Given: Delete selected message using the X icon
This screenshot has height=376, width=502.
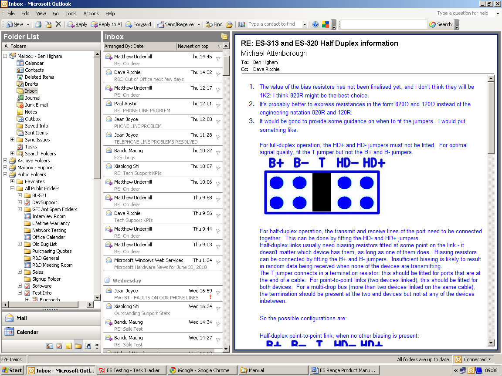Looking at the screenshot, I should [58, 24].
